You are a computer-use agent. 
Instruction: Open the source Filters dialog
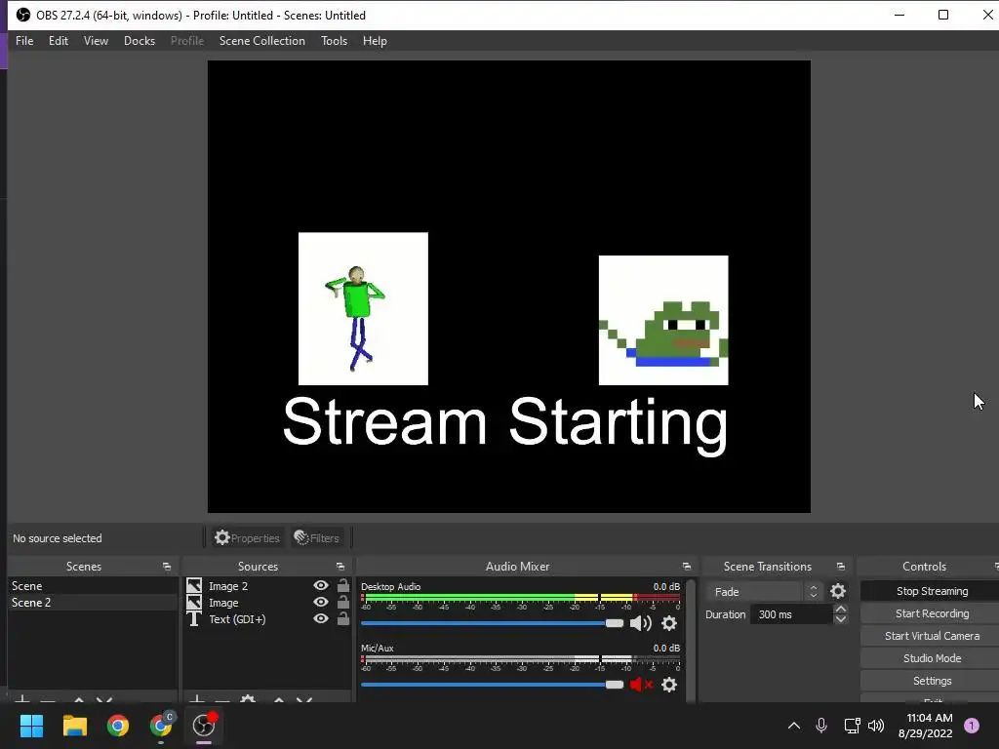[x=317, y=538]
